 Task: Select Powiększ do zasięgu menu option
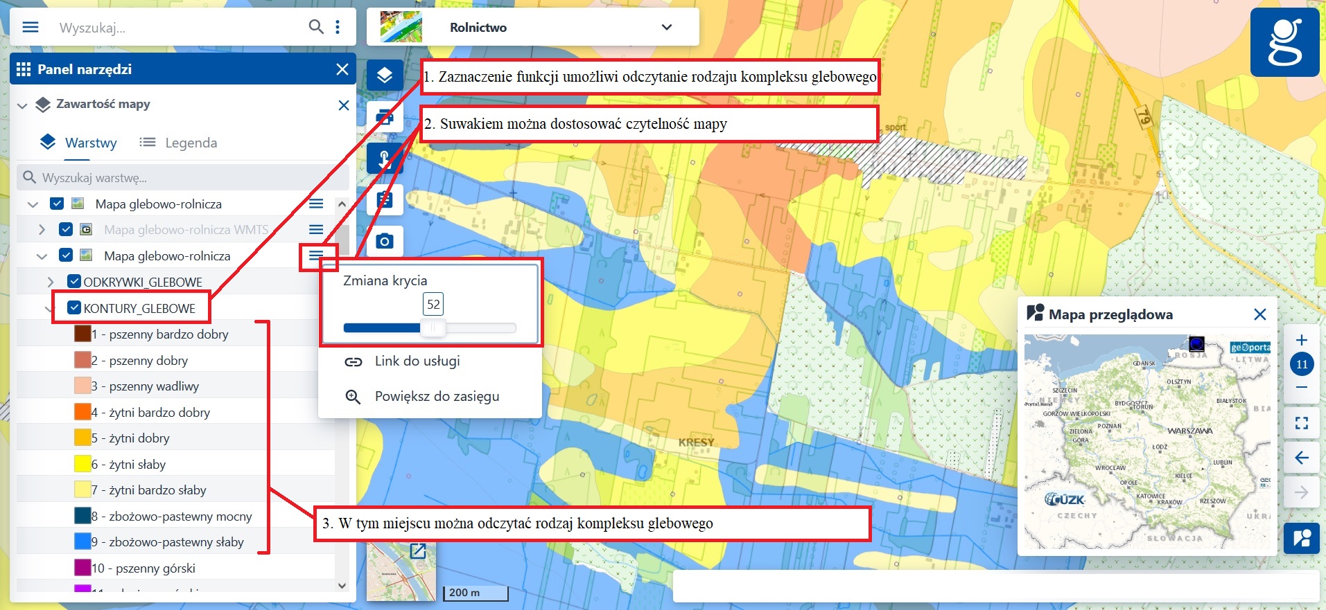click(x=436, y=397)
